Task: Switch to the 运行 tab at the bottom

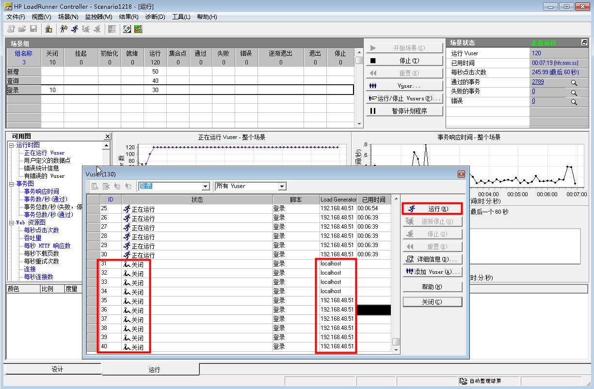Action: 150,369
